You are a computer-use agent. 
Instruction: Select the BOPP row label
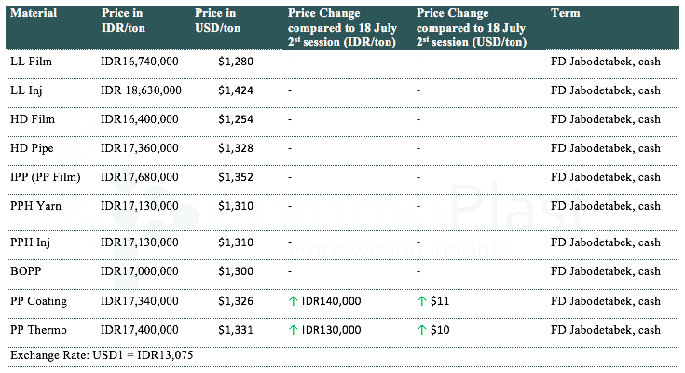click(x=27, y=269)
